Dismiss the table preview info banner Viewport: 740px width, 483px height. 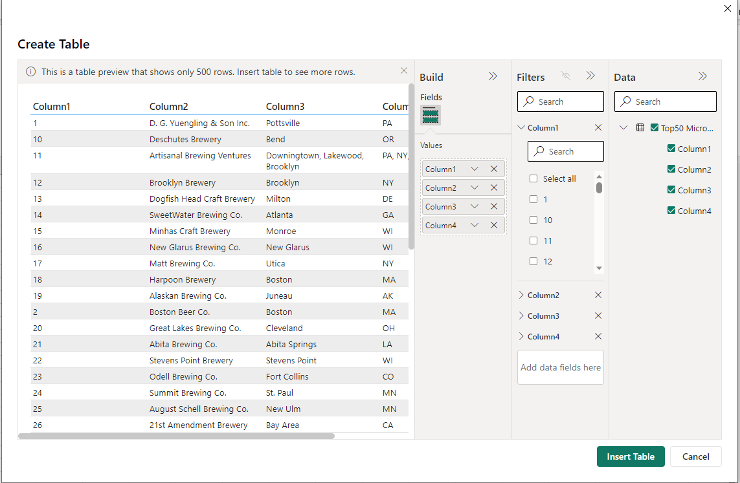pyautogui.click(x=403, y=70)
